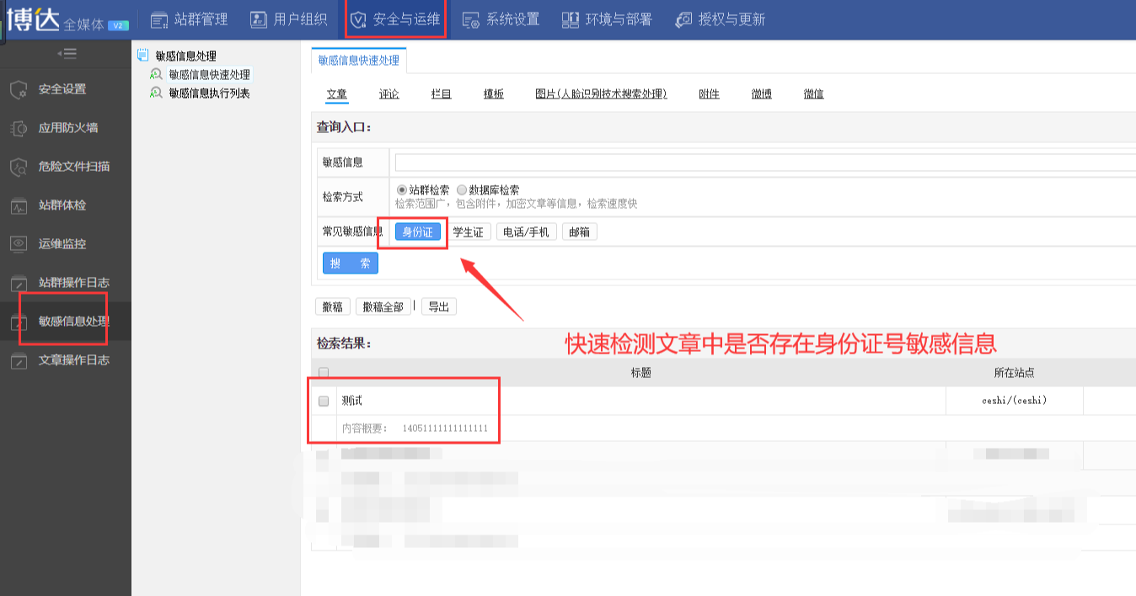This screenshot has height=596, width=1136.
Task: Select the 站群检索 radio button
Action: (401, 190)
